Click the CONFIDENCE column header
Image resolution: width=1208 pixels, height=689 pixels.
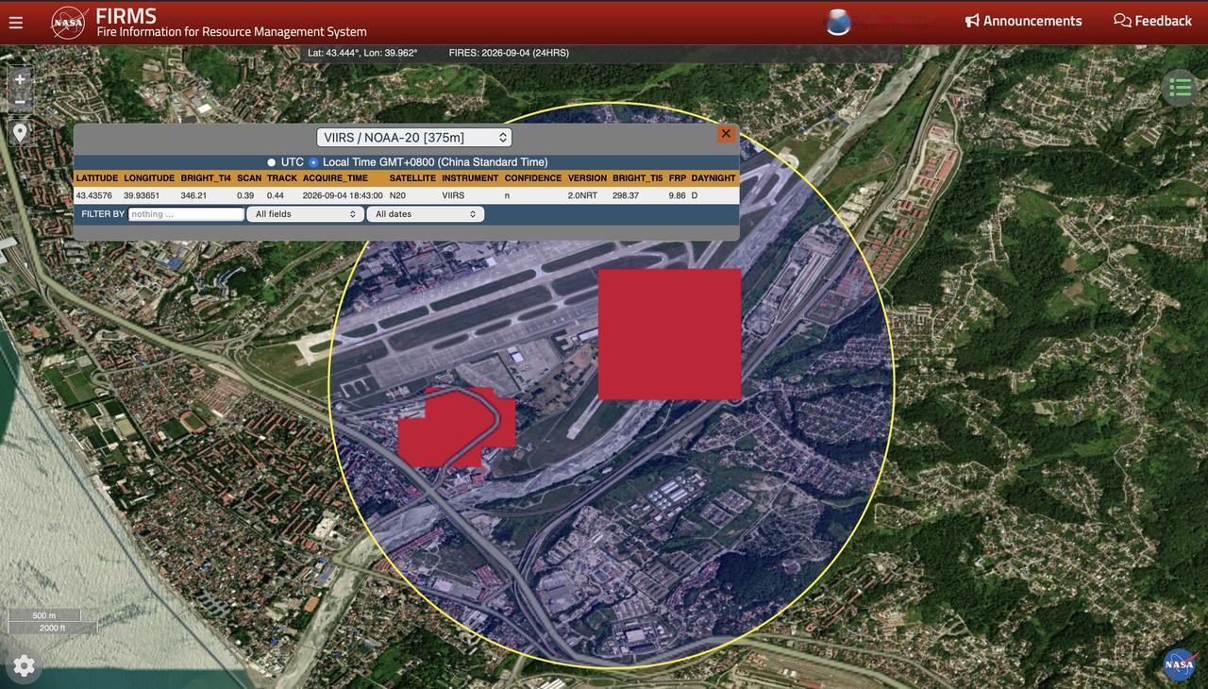(x=533, y=178)
